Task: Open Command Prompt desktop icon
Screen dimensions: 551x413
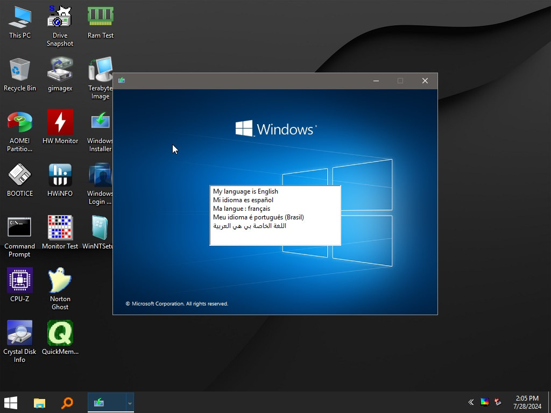Action: [x=20, y=237]
